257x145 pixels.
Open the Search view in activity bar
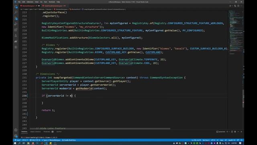click(x=16, y=12)
